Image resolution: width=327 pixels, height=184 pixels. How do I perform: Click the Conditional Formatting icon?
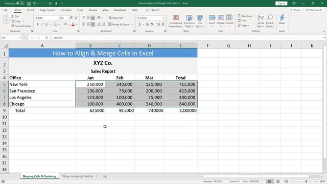176,18
